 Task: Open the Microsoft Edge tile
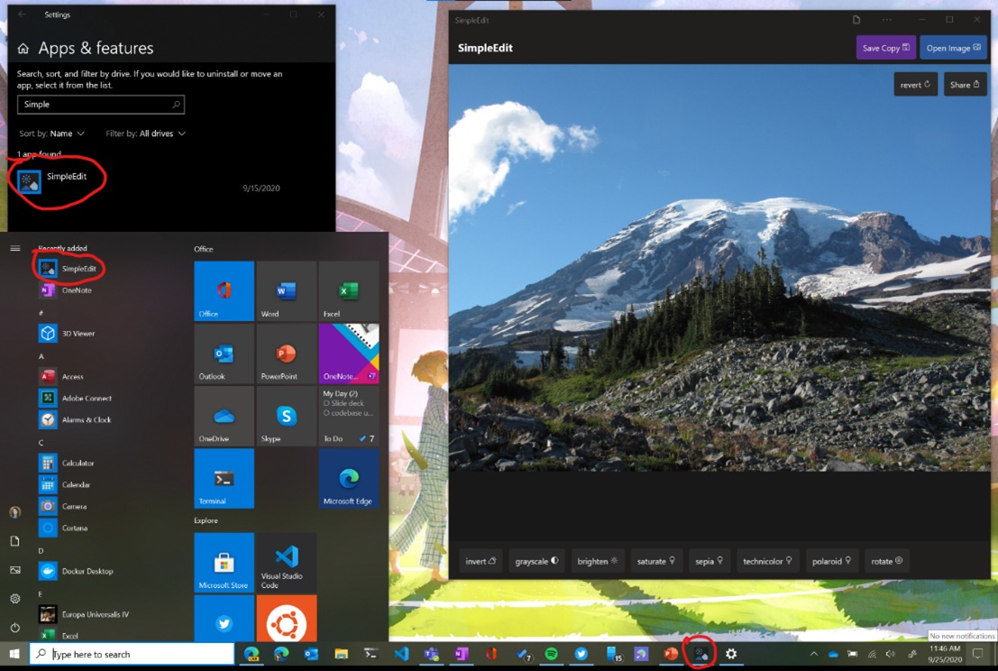tap(348, 479)
